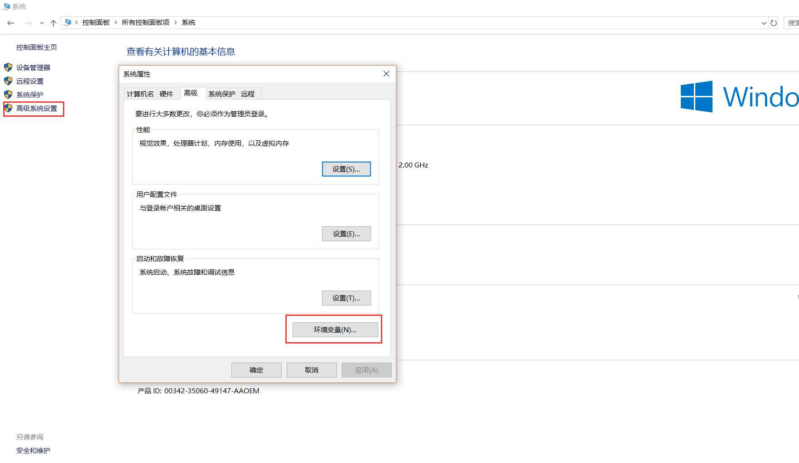This screenshot has height=463, width=799.
Task: Click 性能 group label
Action: (143, 130)
